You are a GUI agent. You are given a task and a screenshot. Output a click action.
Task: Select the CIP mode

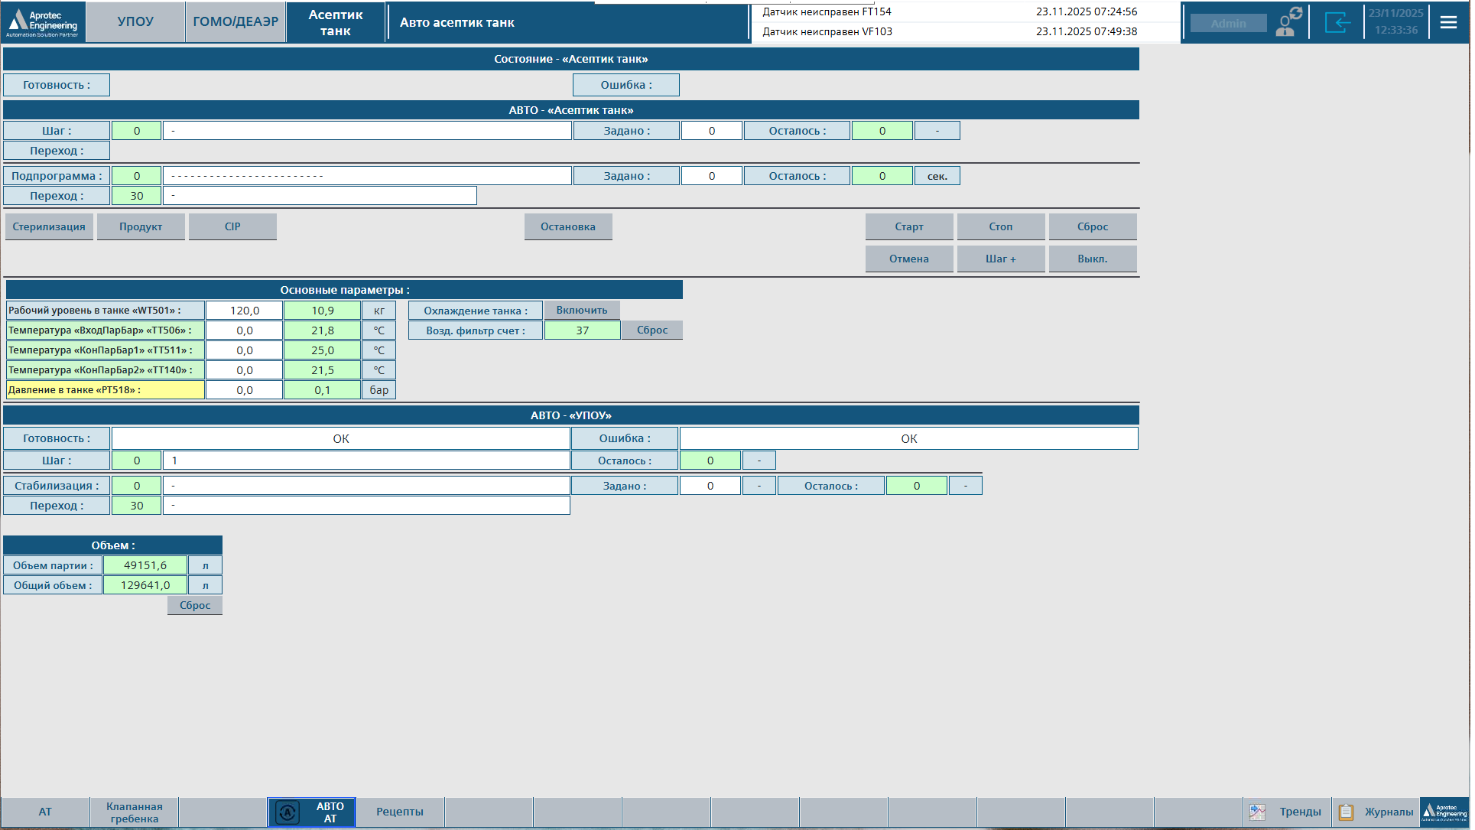click(x=232, y=227)
